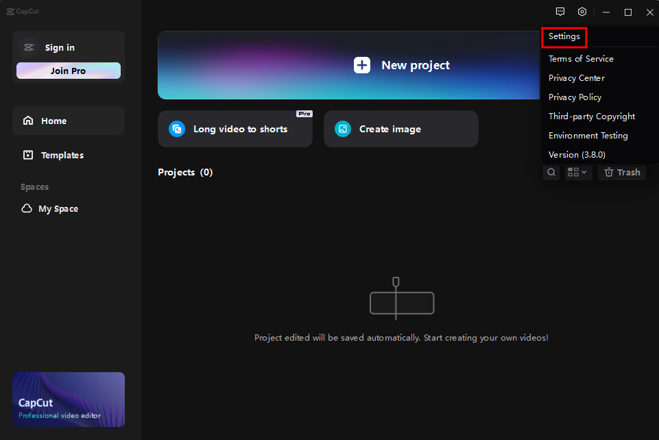The height and width of the screenshot is (440, 659).
Task: Click the profile avatar beside Sign in
Action: [x=29, y=47]
